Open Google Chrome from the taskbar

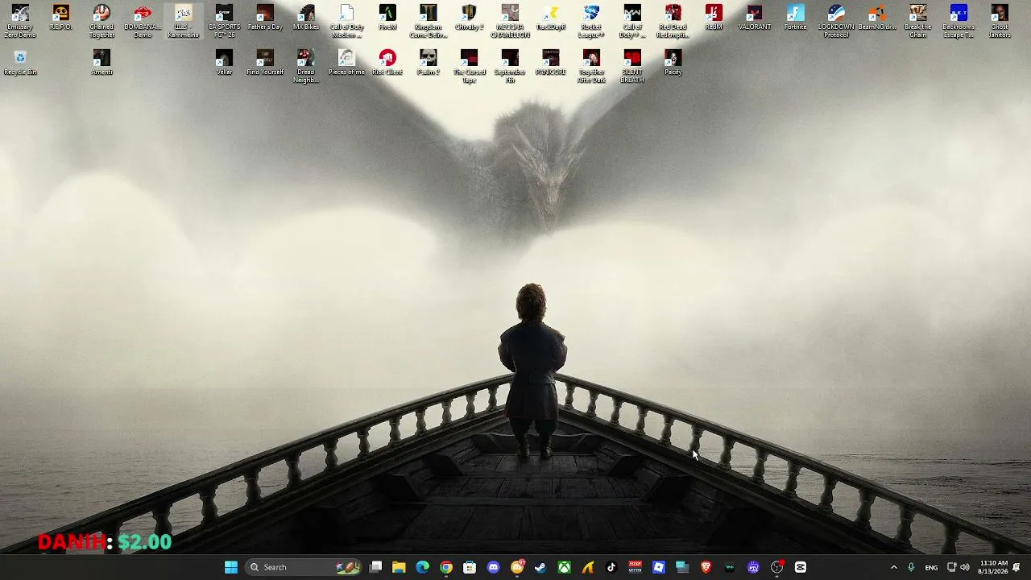pyautogui.click(x=446, y=567)
